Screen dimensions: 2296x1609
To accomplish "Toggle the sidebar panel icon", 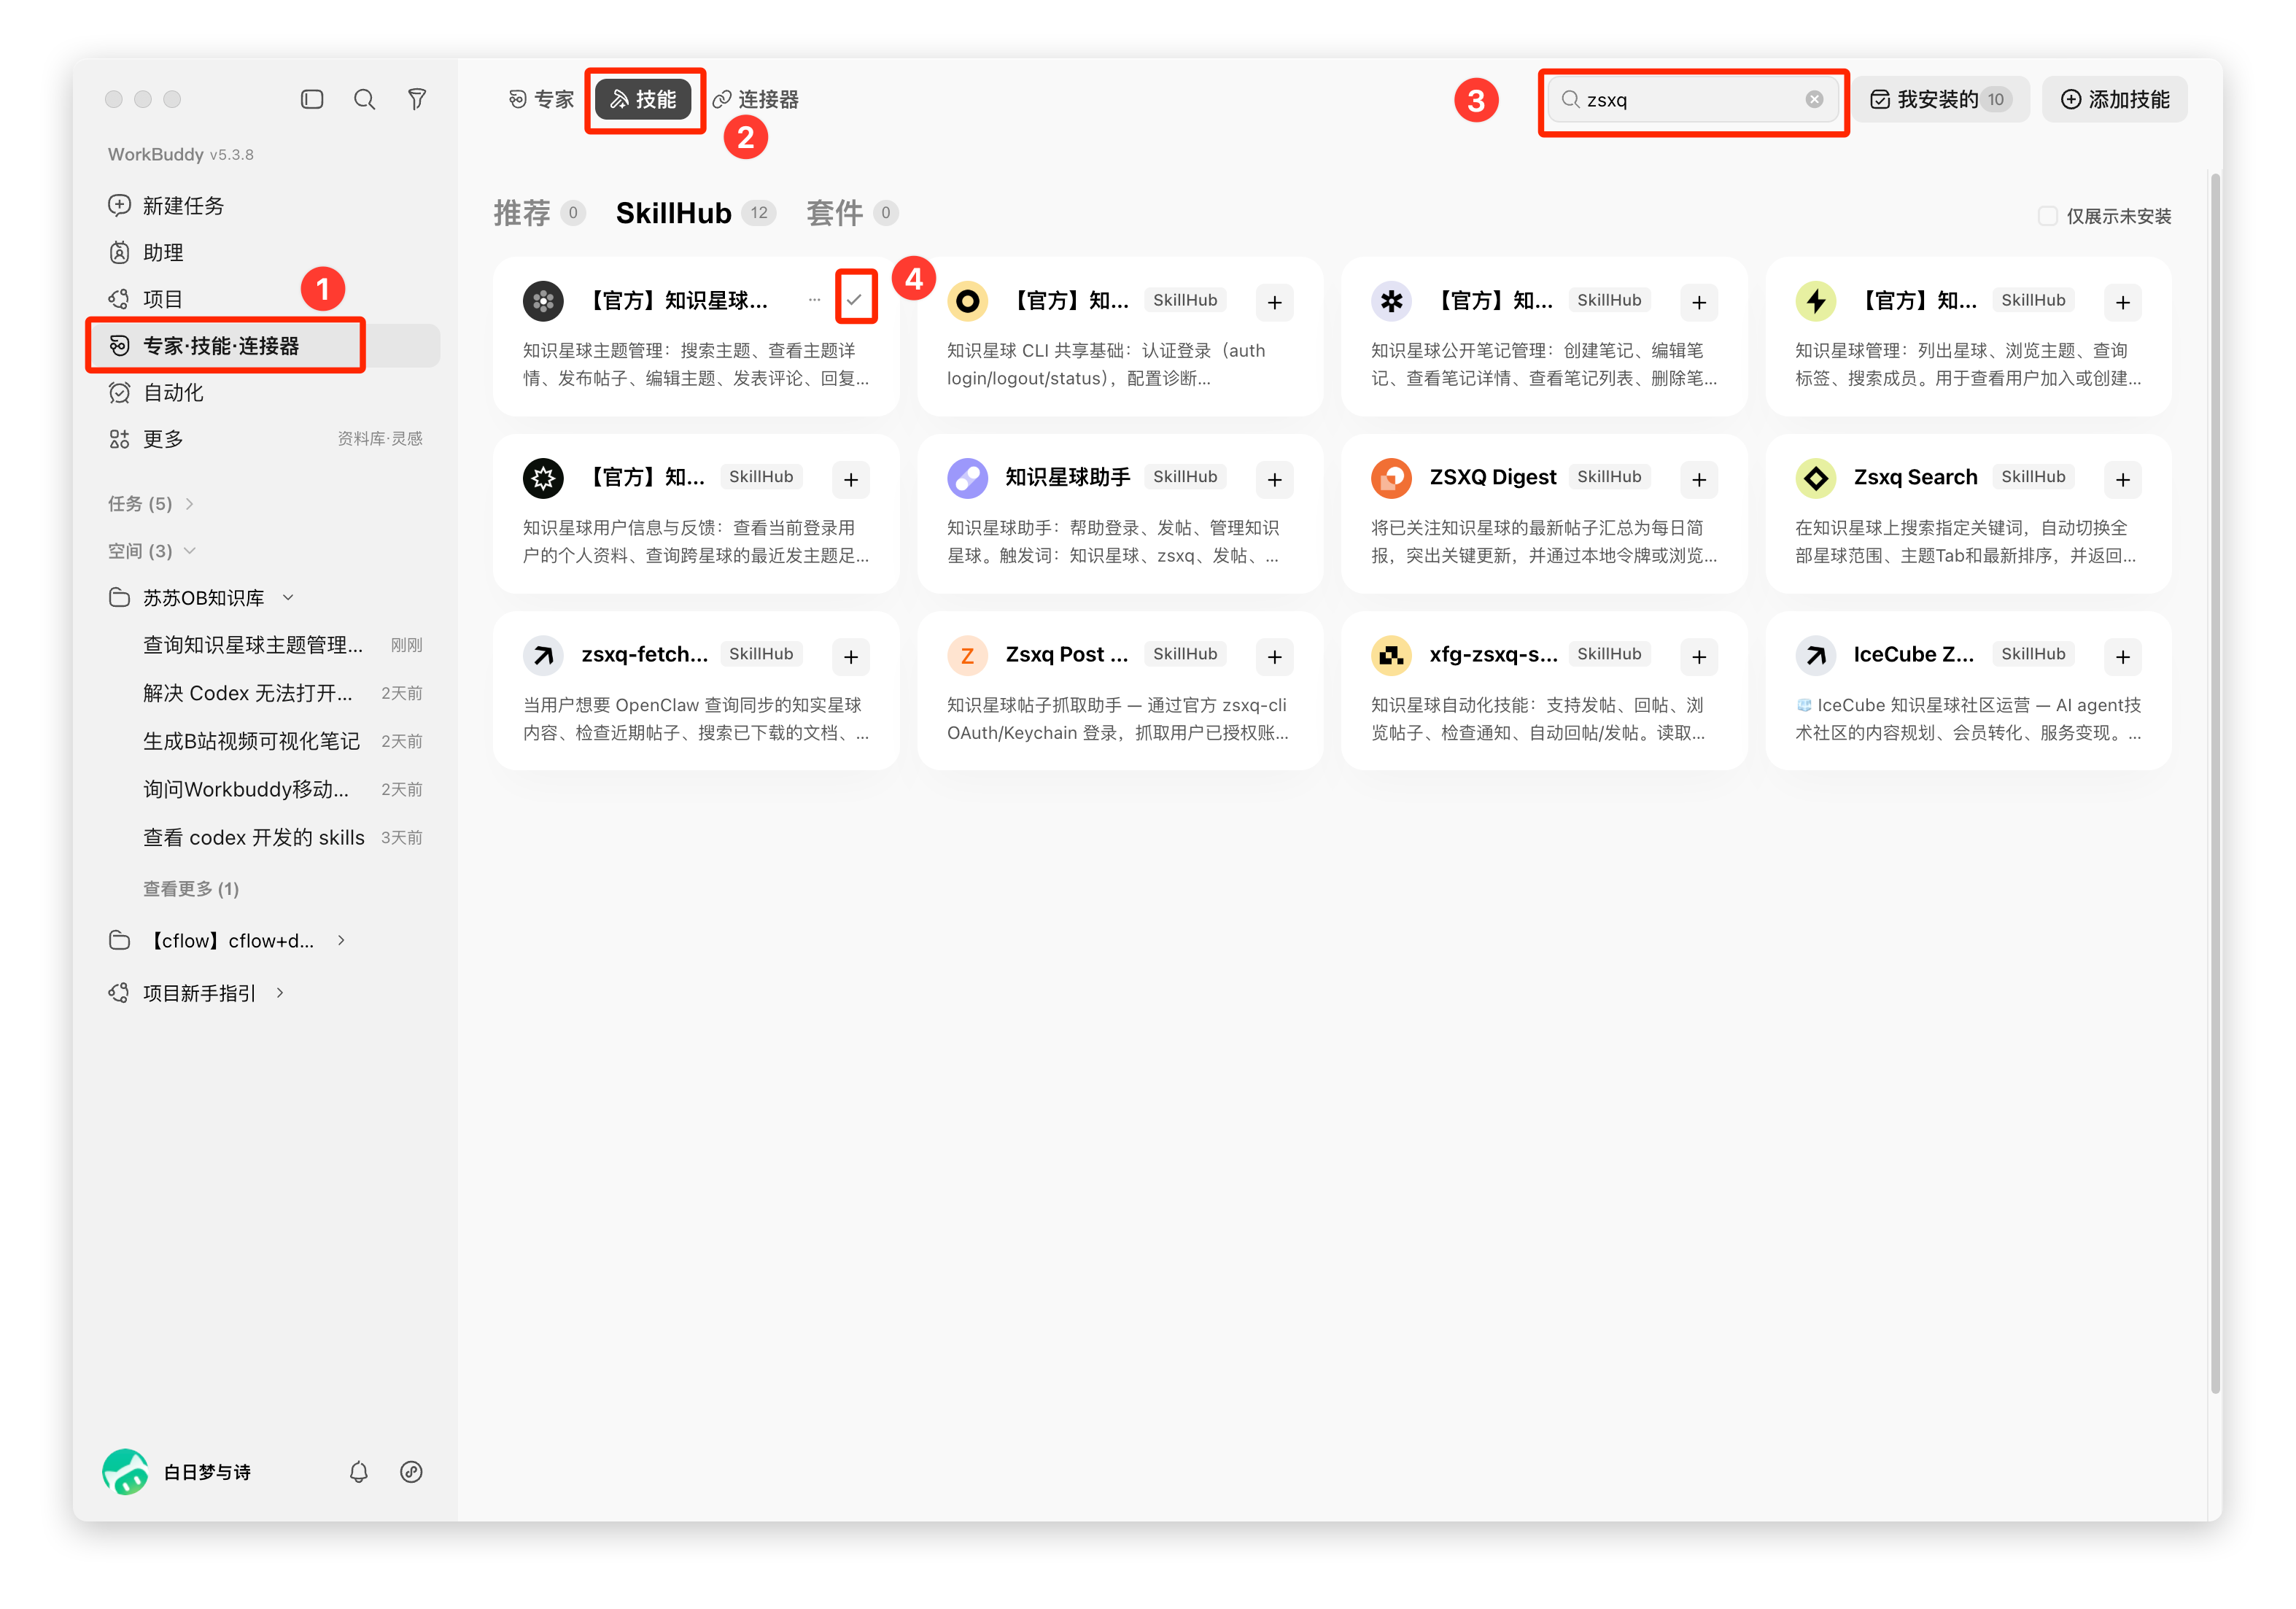I will click(312, 99).
